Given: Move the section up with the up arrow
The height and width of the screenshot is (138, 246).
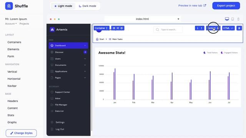Looking at the screenshot, I should 201,28.
